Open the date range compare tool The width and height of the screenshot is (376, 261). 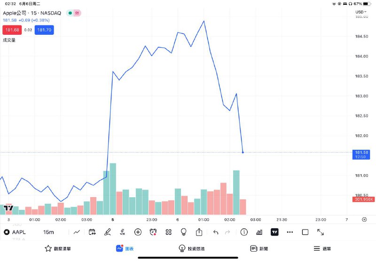coord(92,232)
